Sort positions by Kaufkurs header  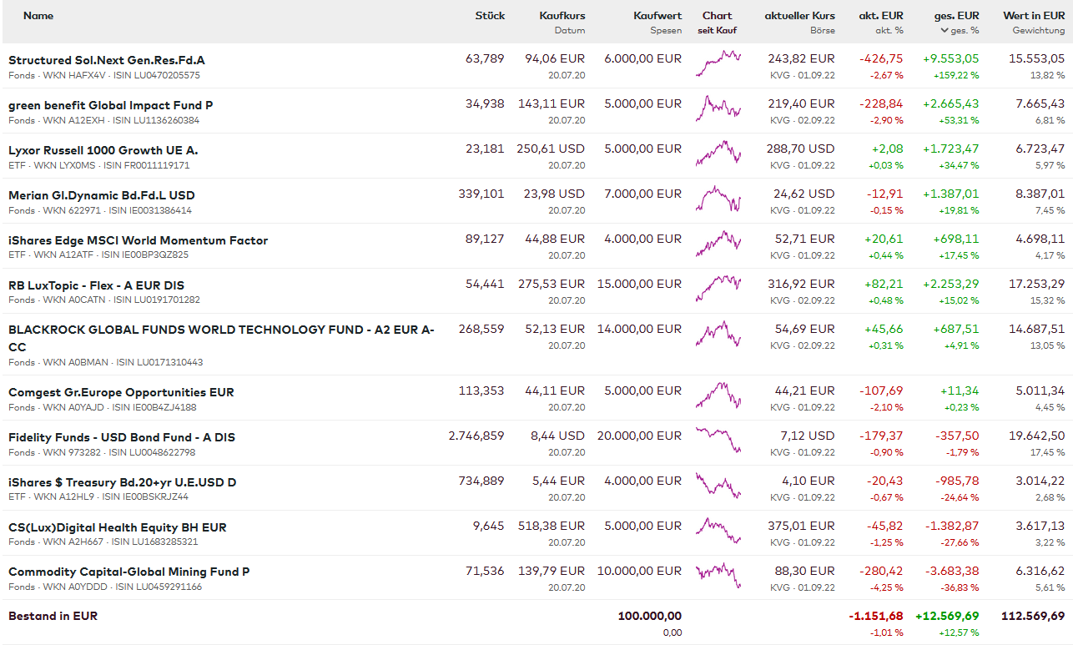tap(562, 16)
